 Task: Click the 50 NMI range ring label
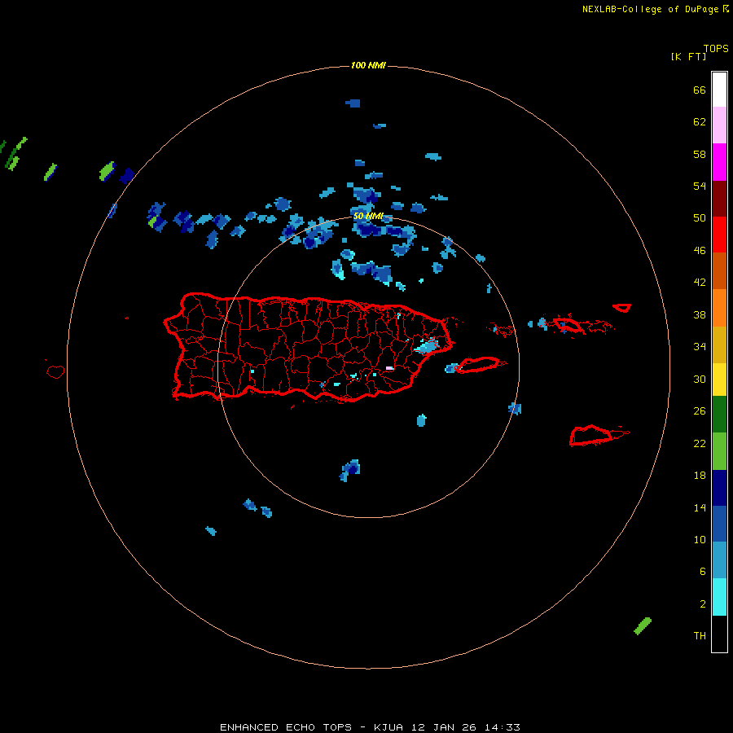[368, 216]
